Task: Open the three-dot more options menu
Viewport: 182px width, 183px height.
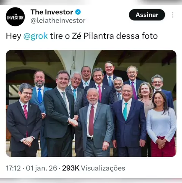Action: 173,15
